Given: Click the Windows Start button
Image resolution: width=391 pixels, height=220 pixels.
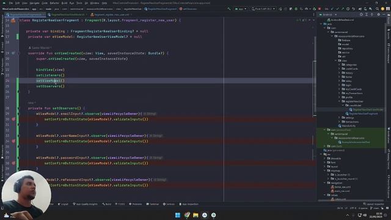Looking at the screenshot, I should click(x=178, y=215).
